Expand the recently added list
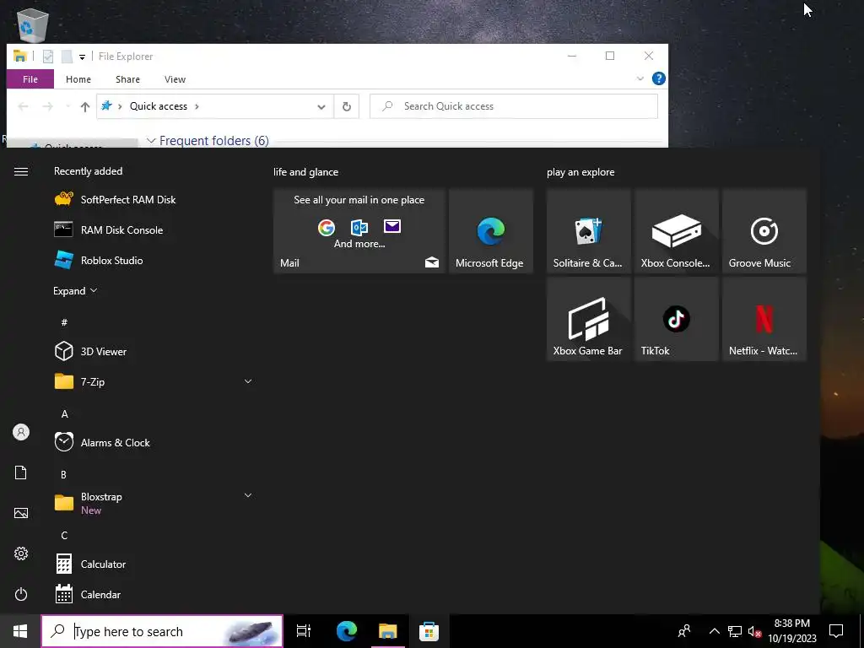The width and height of the screenshot is (864, 648). (75, 290)
